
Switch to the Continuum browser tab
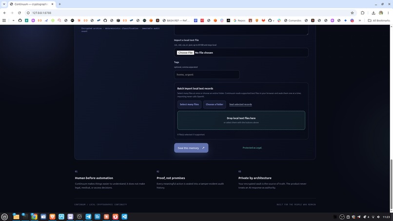[x=31, y=4]
